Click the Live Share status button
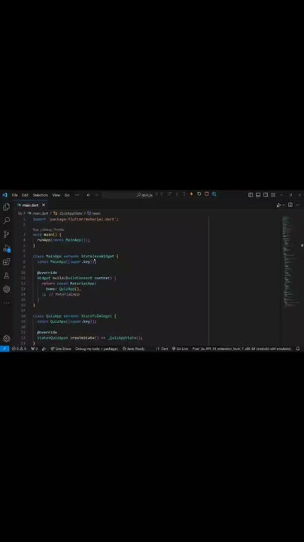304x542 pixels. pyautogui.click(x=61, y=349)
